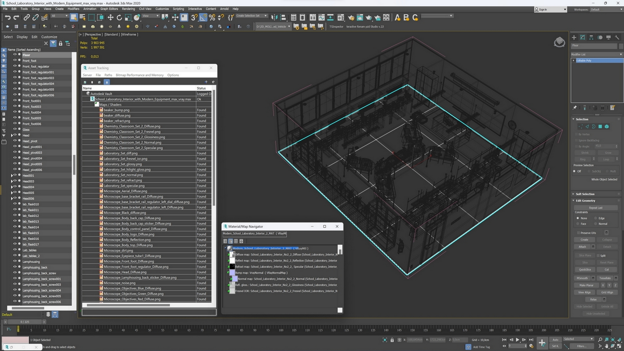Open the Display tab in command panel
Image resolution: width=624 pixels, height=351 pixels.
(608, 37)
